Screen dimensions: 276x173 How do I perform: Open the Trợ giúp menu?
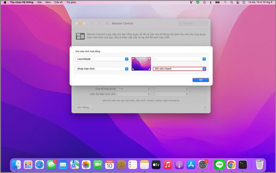tap(71, 2)
